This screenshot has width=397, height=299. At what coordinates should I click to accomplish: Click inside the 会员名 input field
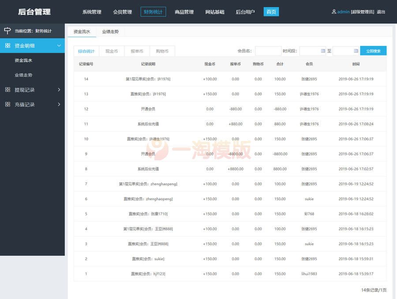coord(268,51)
